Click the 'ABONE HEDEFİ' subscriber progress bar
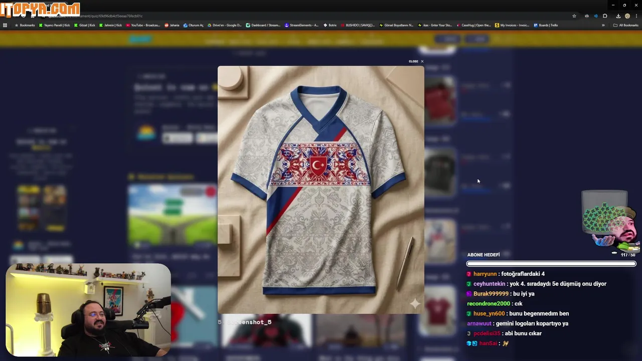This screenshot has width=642, height=361. 551,264
